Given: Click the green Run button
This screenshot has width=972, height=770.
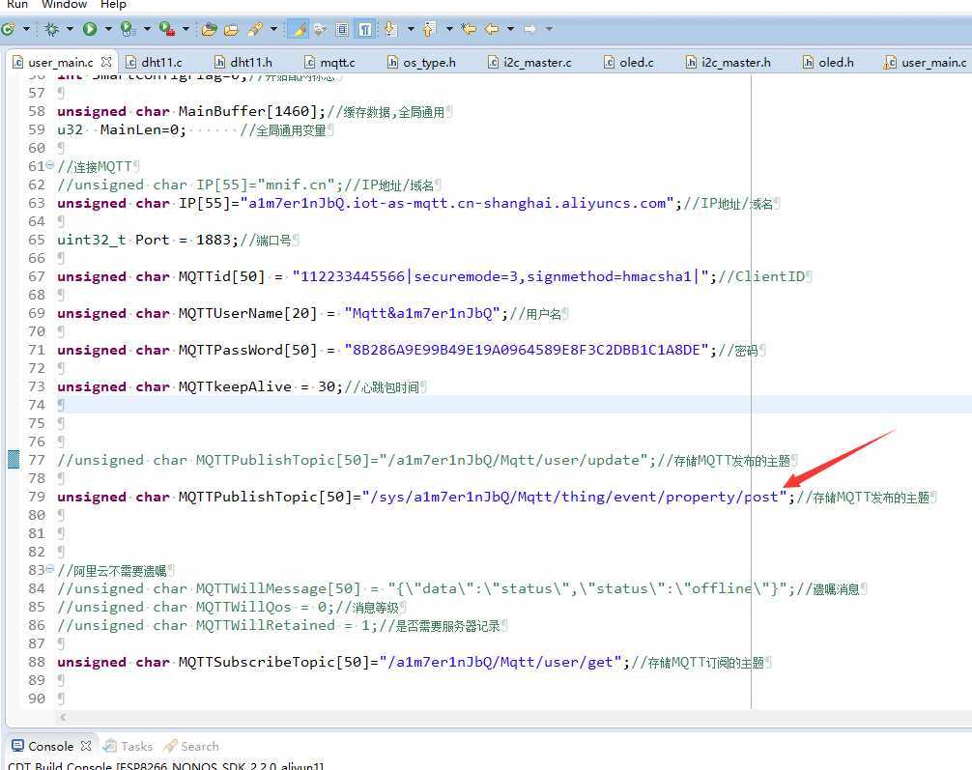Looking at the screenshot, I should click(90, 29).
